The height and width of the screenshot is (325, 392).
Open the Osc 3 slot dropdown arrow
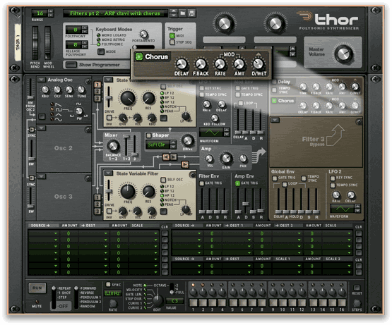(41, 176)
